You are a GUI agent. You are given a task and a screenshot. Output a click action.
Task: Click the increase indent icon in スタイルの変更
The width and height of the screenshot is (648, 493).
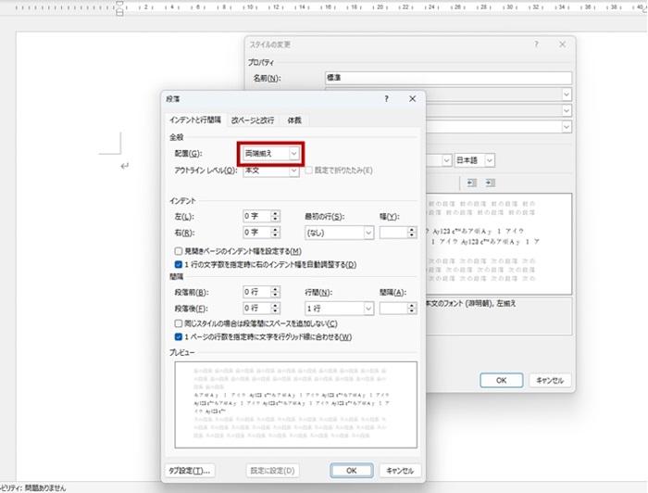tap(490, 183)
